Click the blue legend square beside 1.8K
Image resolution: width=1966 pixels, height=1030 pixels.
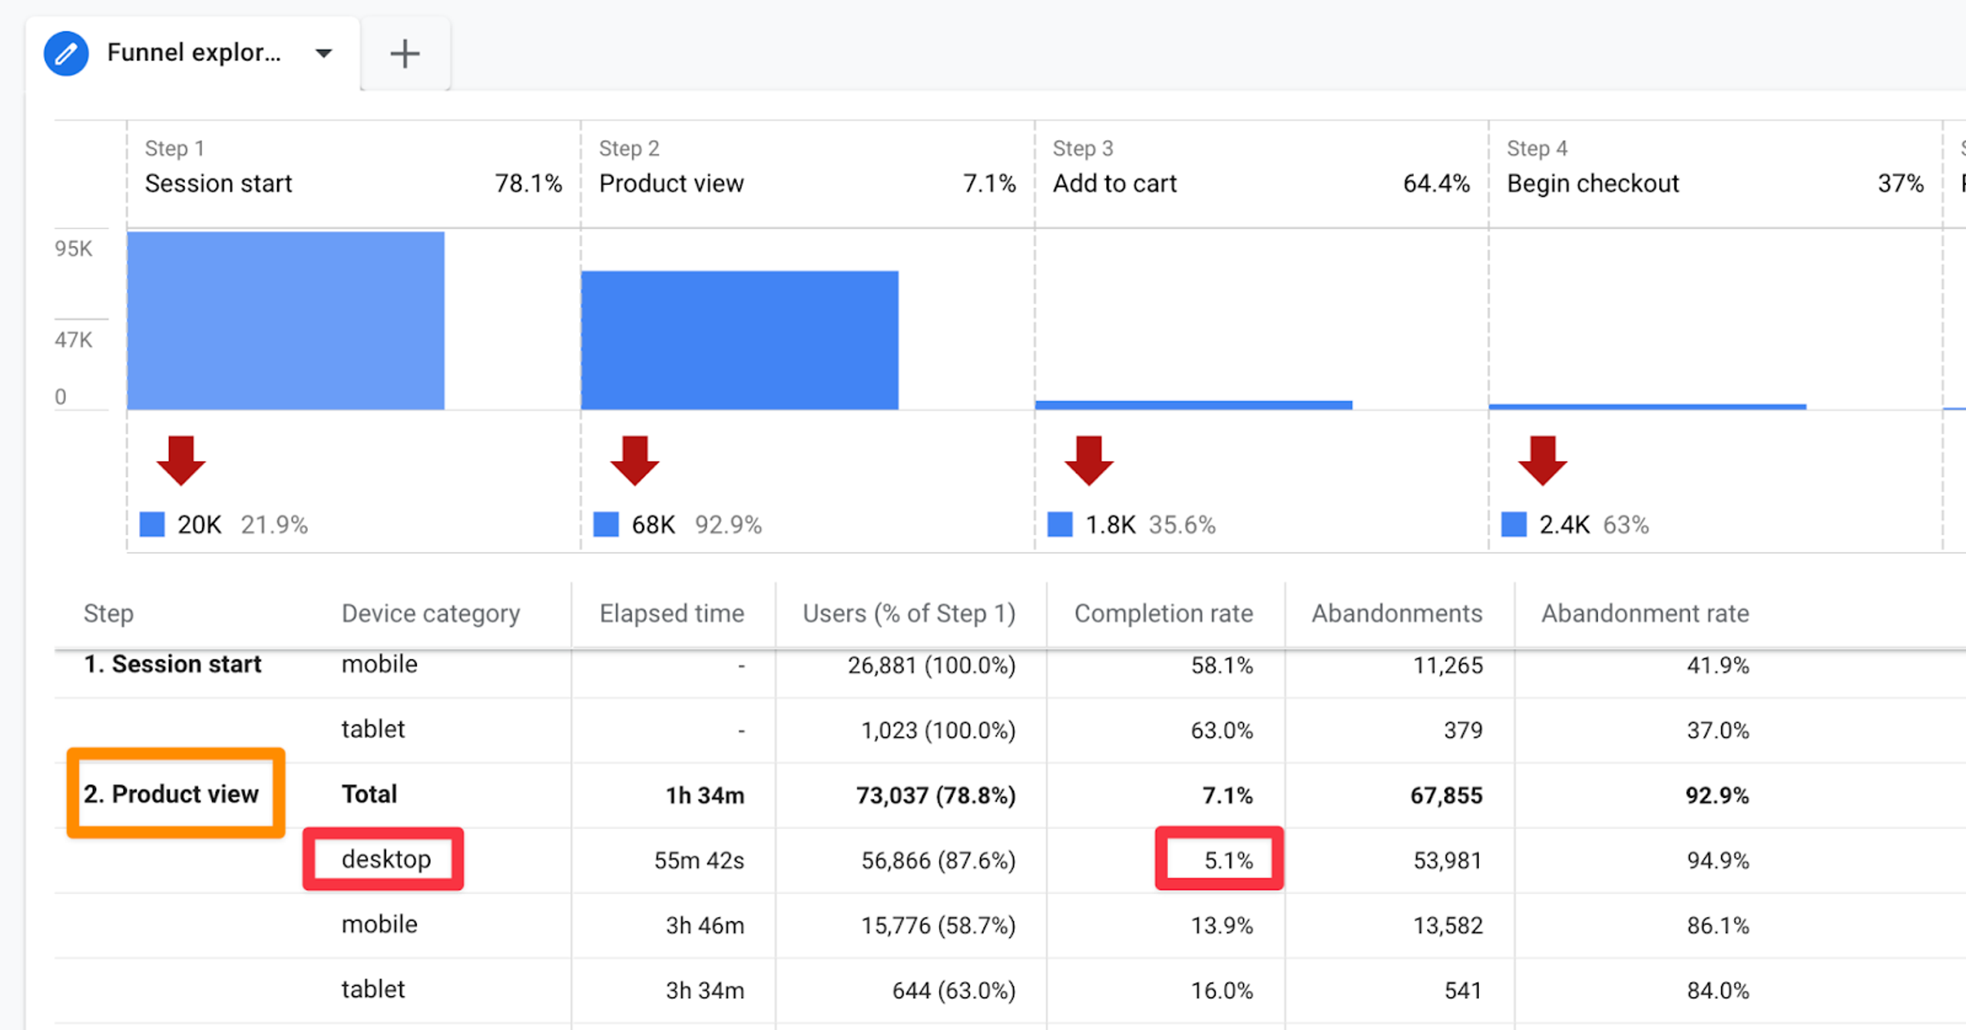(x=1060, y=525)
